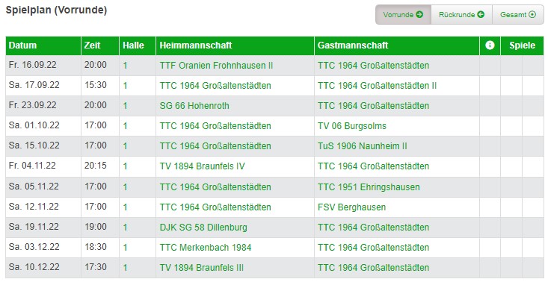
Task: Click the info icon in table header
Action: [x=490, y=45]
